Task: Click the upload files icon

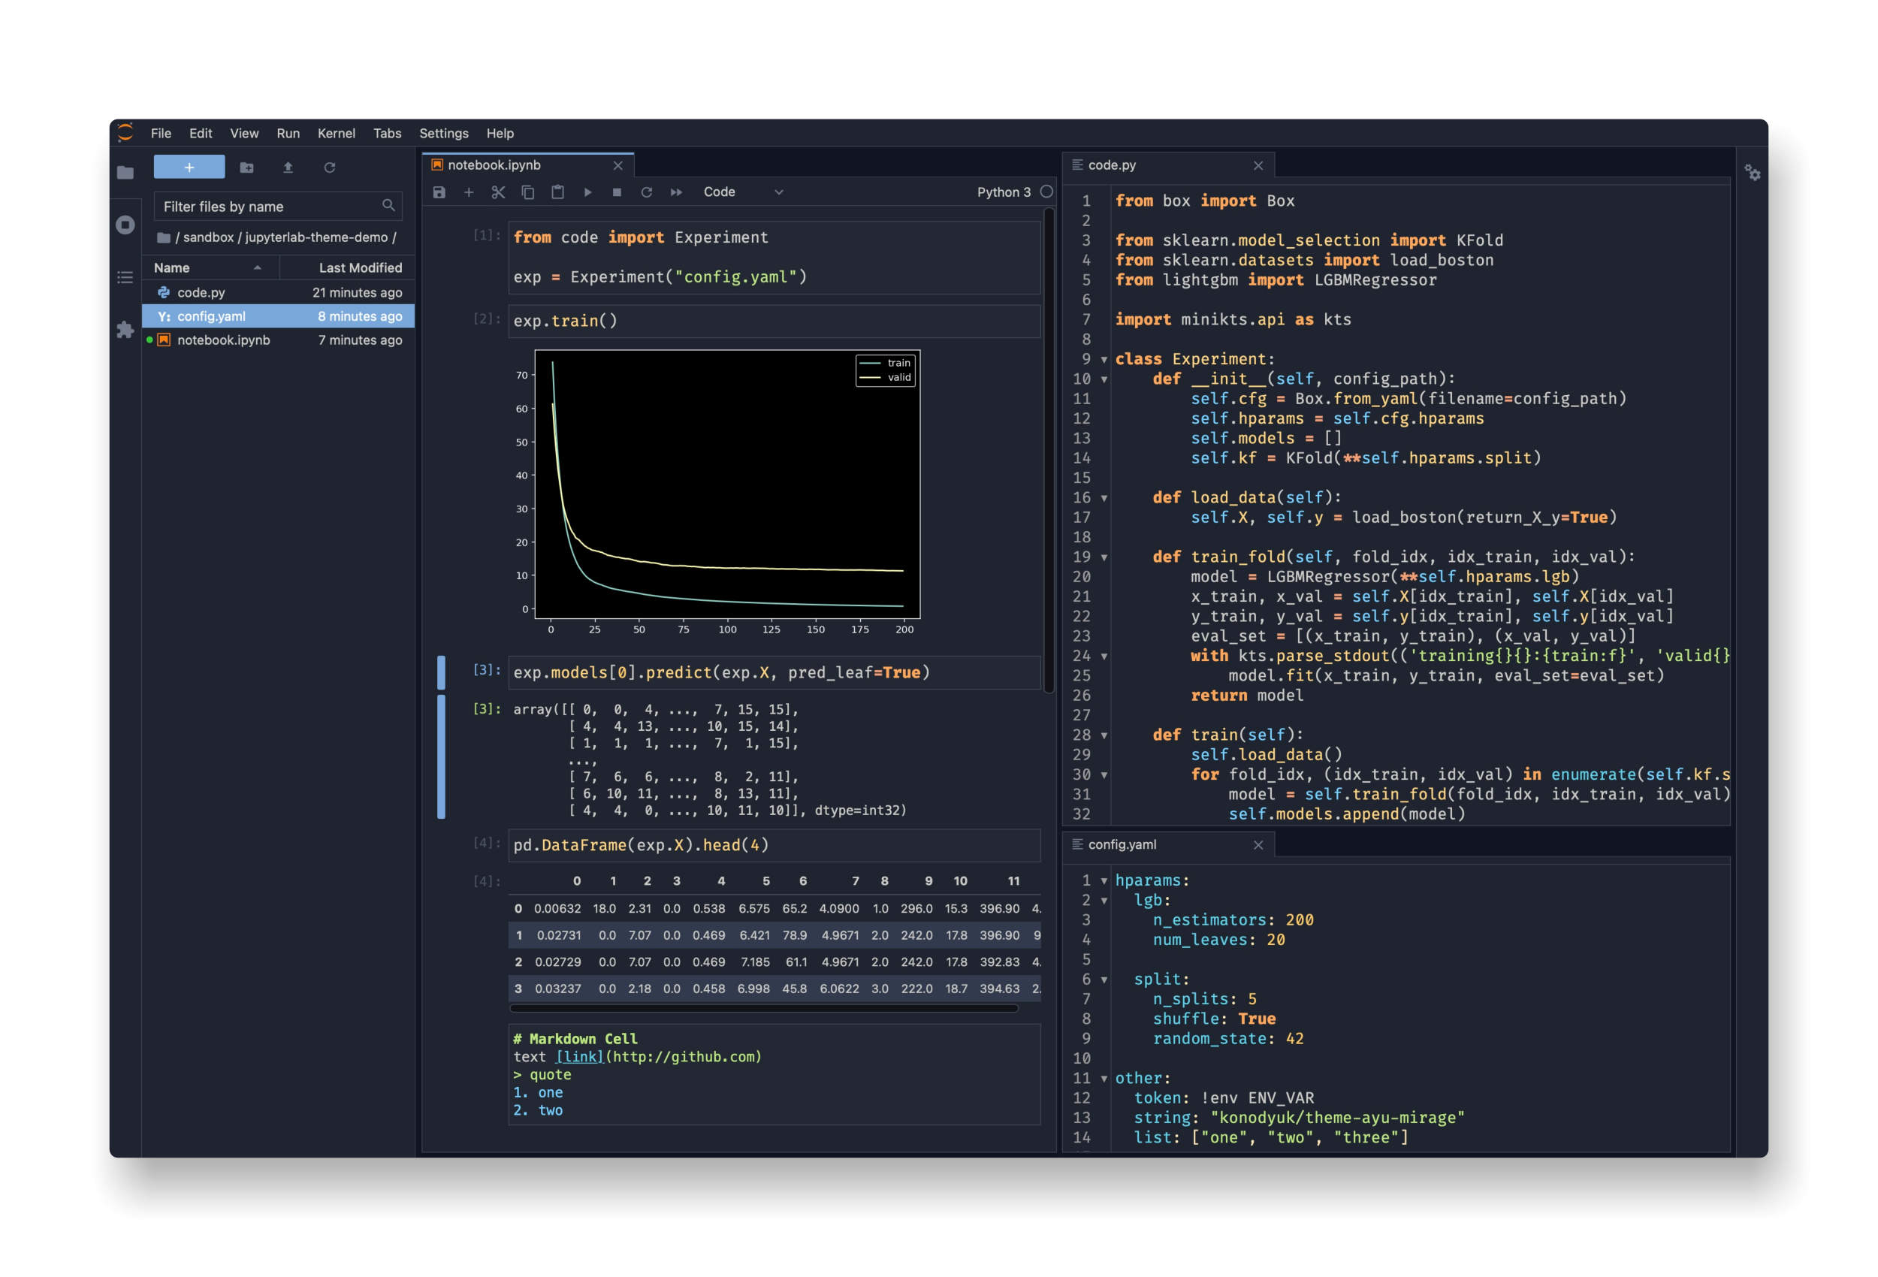Action: pos(288,168)
